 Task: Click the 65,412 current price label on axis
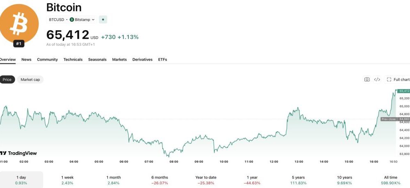coord(403,91)
